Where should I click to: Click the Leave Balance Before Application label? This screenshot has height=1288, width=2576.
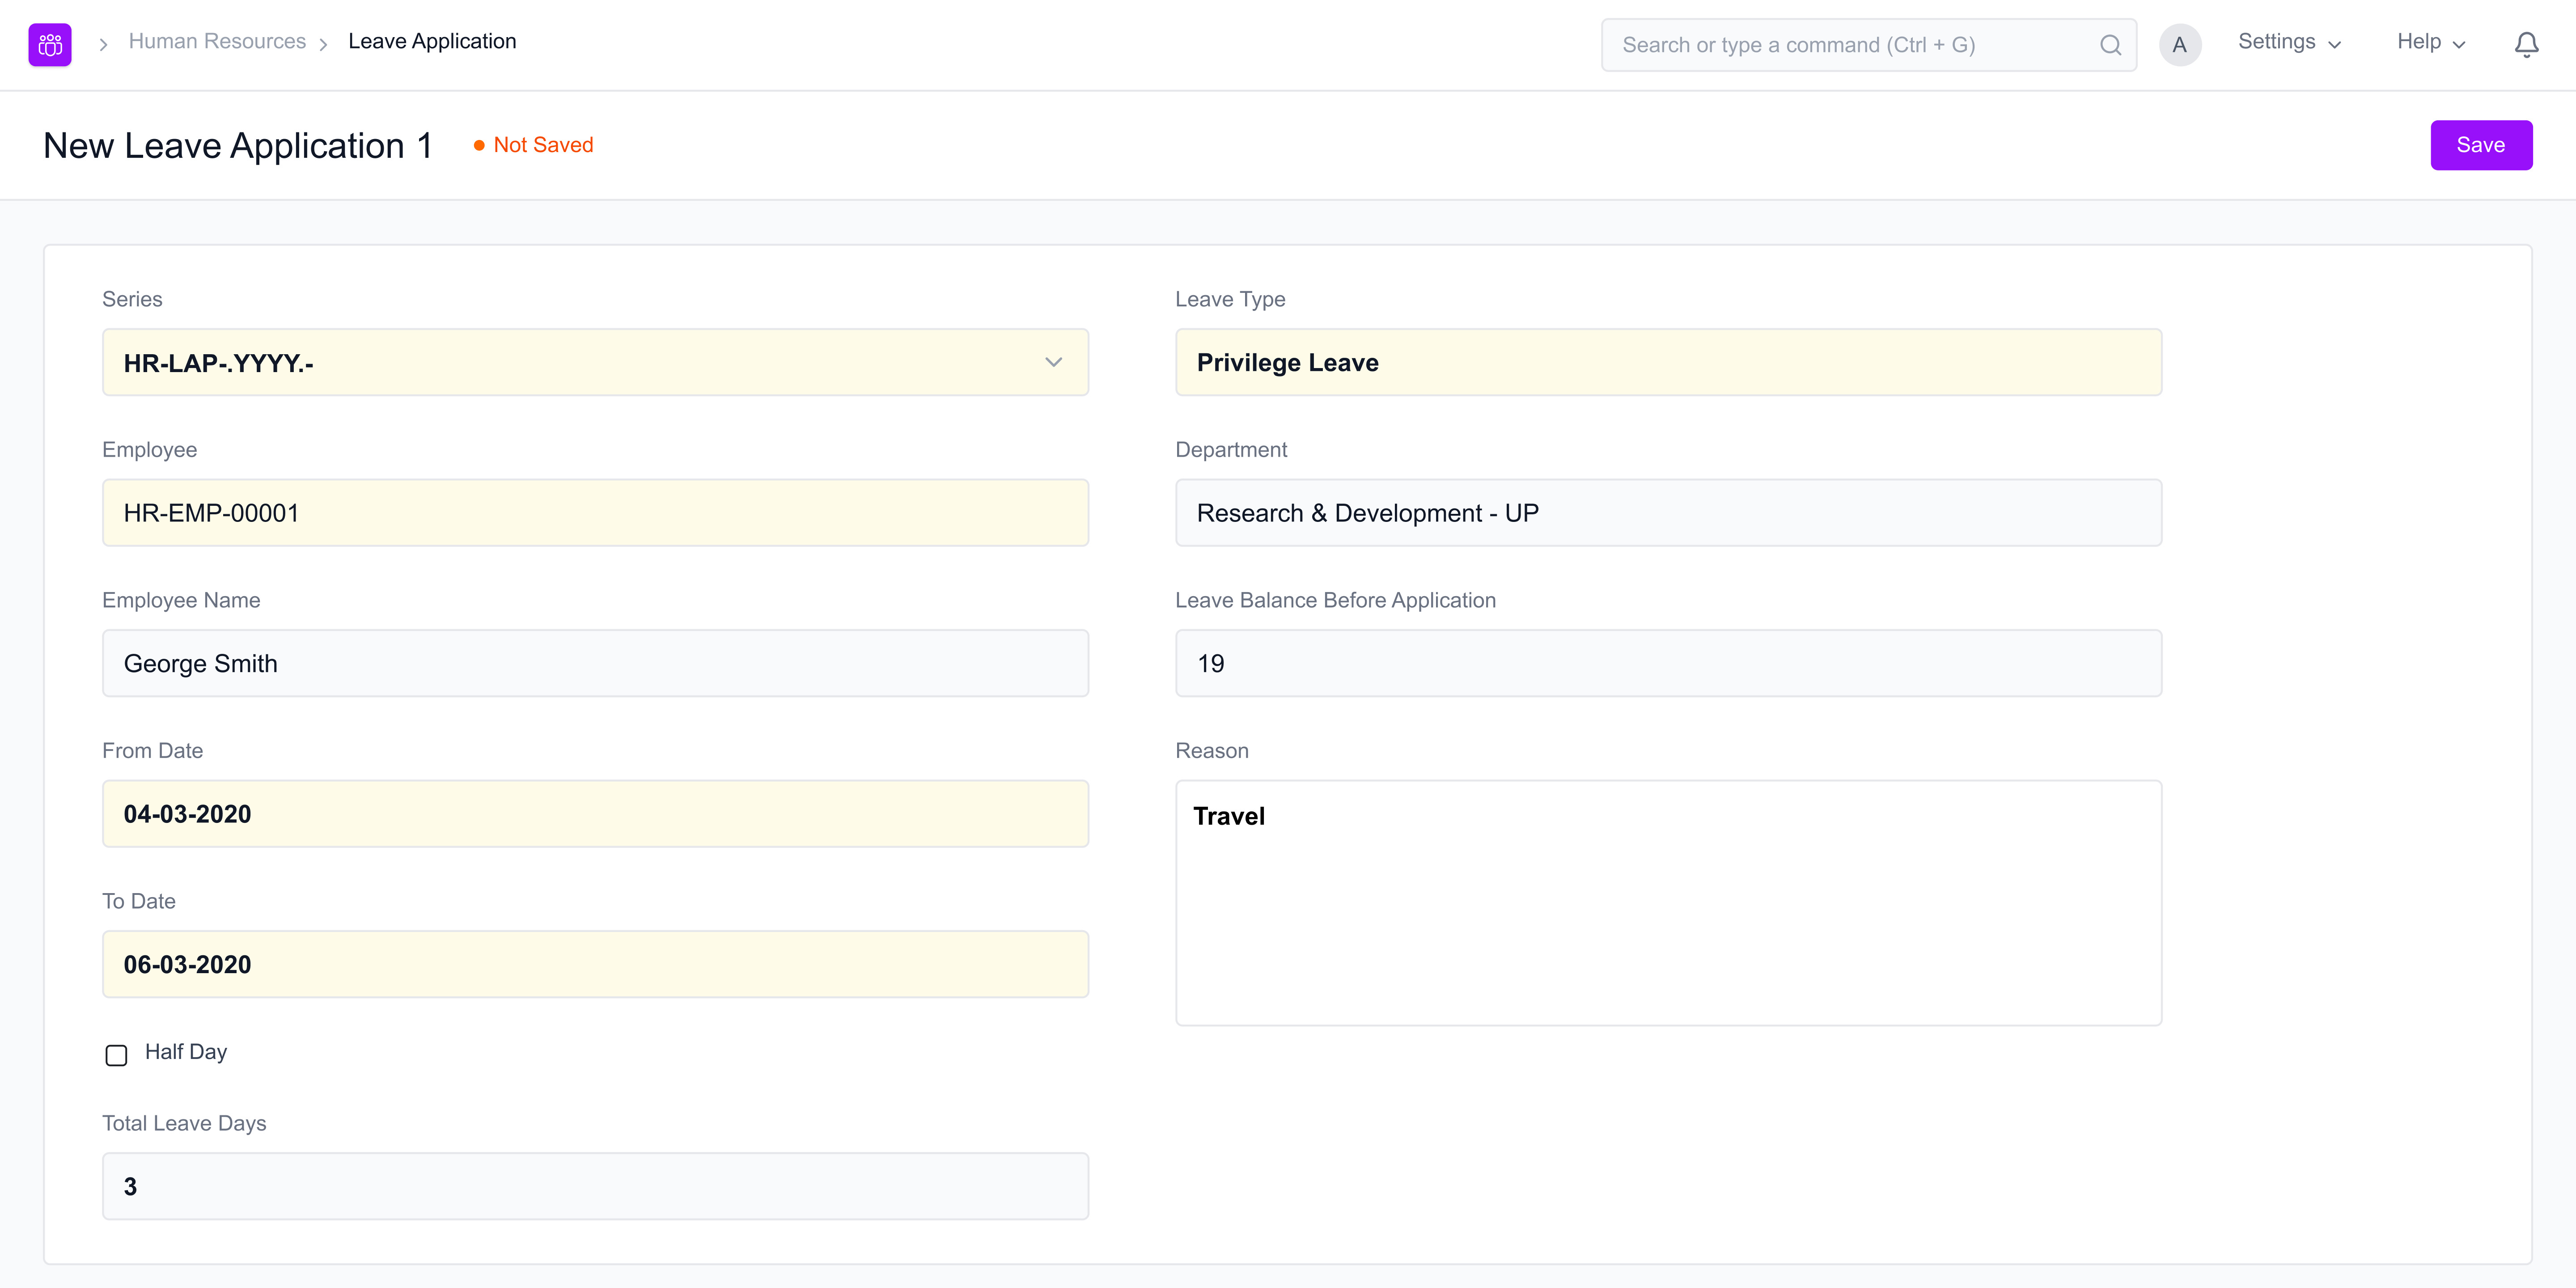1335,600
